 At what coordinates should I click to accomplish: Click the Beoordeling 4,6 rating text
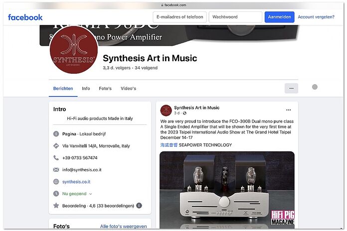tap(98, 206)
